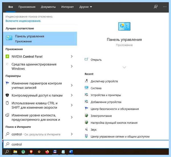
Task: Click the feedback icon in search header
Action: click(156, 7)
